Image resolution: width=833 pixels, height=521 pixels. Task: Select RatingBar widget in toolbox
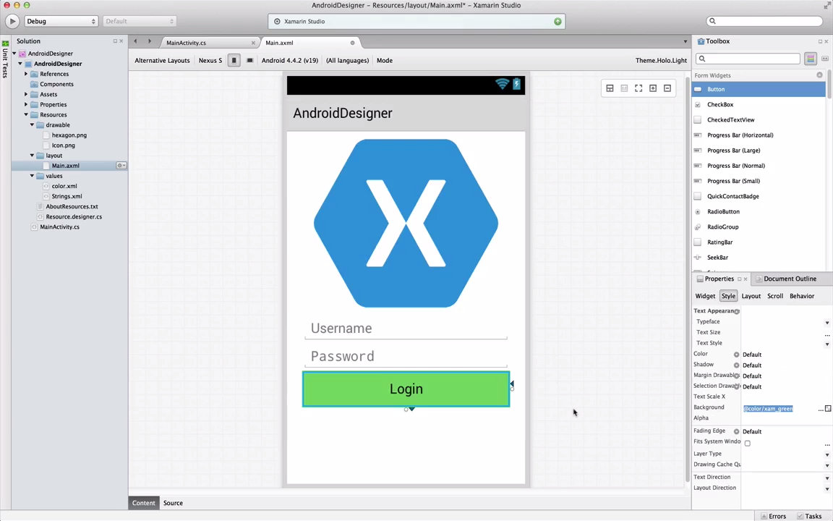tap(760, 242)
